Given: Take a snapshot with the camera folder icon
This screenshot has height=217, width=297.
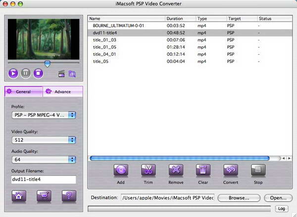Looking at the screenshot, I should click(x=72, y=74).
